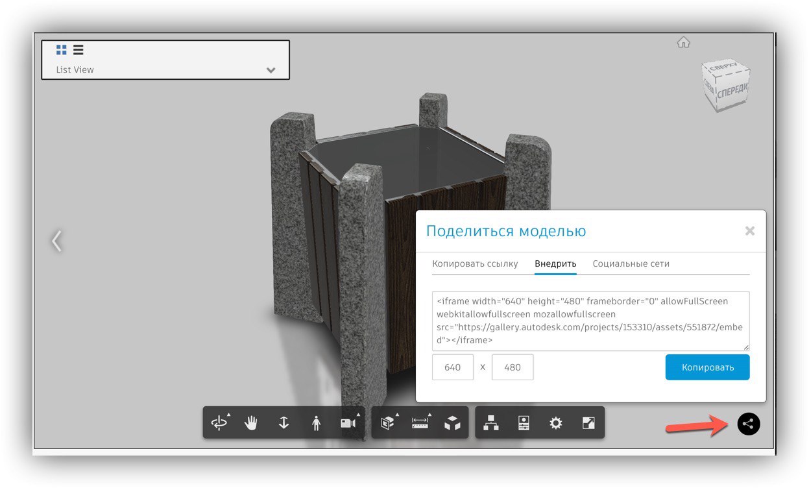Screen dimensions: 809x488
Task: Click the embed height field 480
Action: tap(513, 367)
